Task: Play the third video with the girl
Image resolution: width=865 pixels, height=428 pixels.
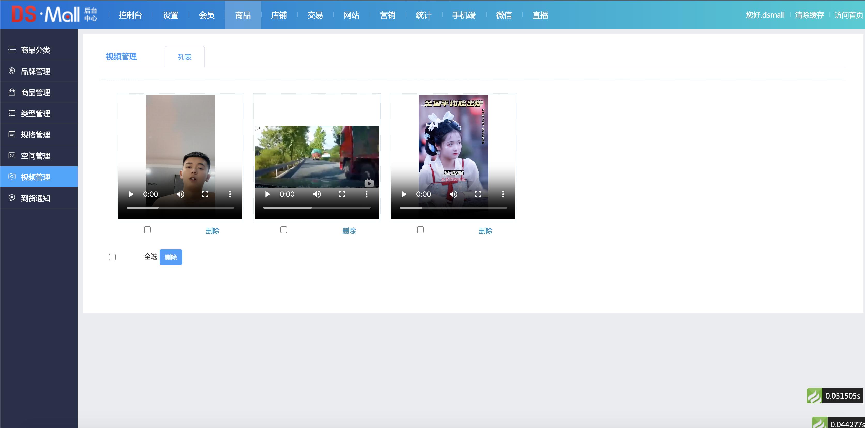Action: [404, 194]
